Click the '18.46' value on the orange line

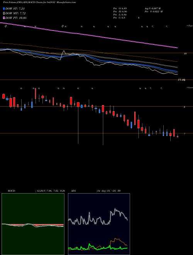pos(182,80)
